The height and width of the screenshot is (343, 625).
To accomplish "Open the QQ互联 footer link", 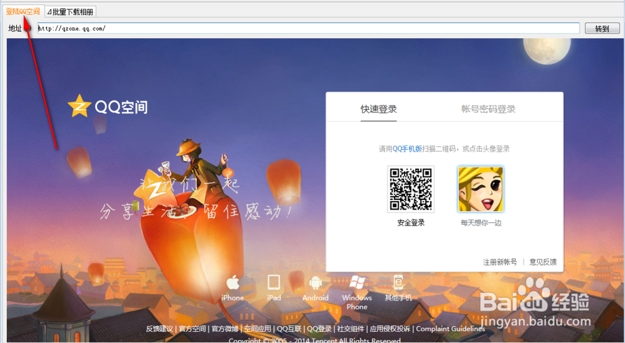I will coord(289,329).
